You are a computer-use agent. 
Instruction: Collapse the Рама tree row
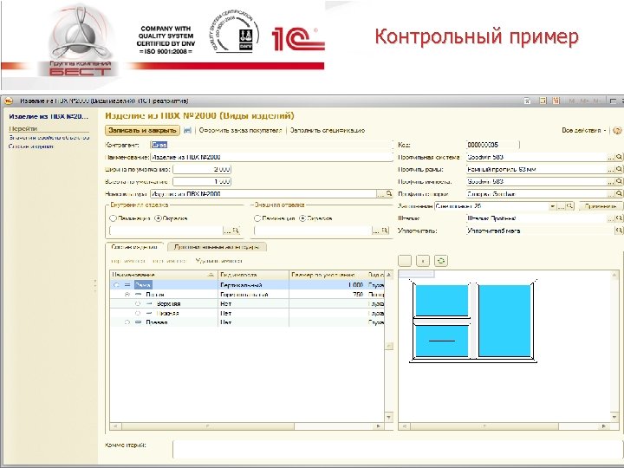point(116,285)
